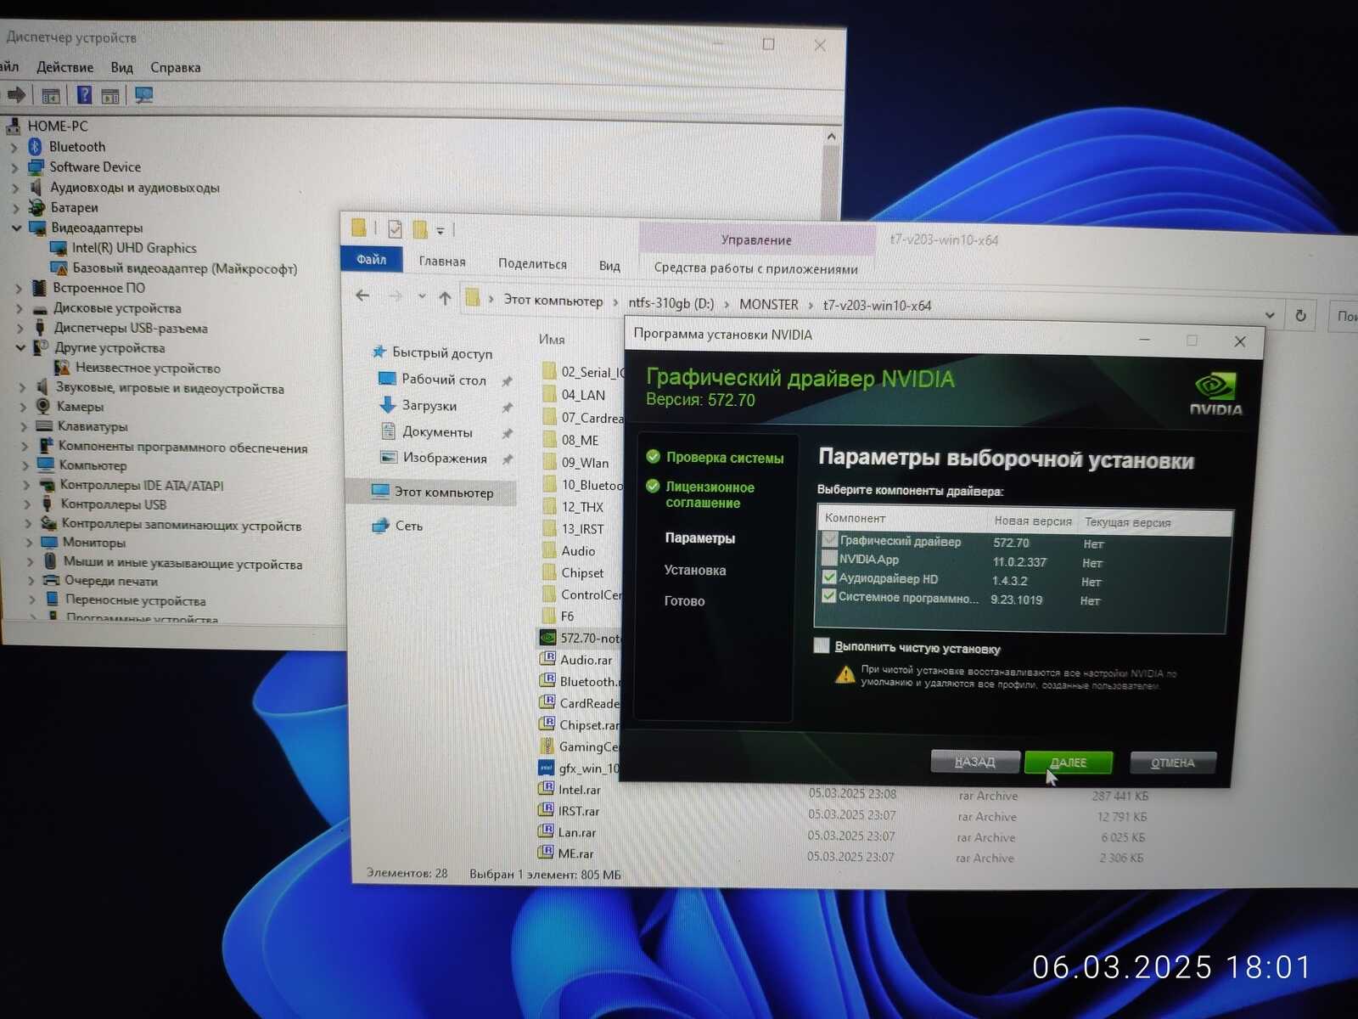
Task: Click ntfs-310gb (D:) in the breadcrumb
Action: 671,302
